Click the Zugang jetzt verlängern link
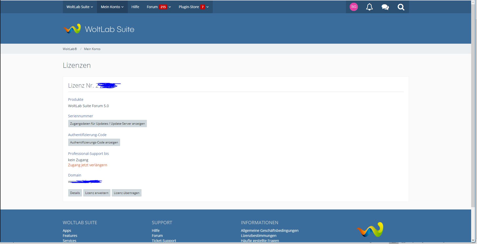This screenshot has width=477, height=244. (x=88, y=165)
